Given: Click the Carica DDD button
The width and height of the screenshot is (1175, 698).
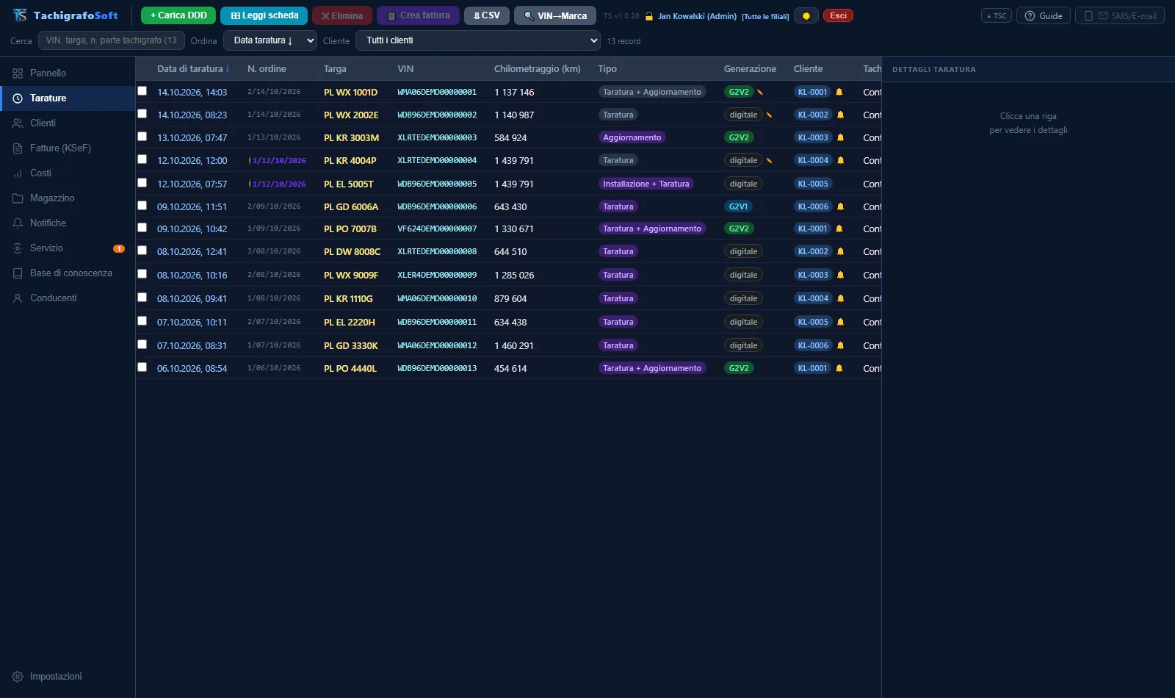Looking at the screenshot, I should point(178,15).
